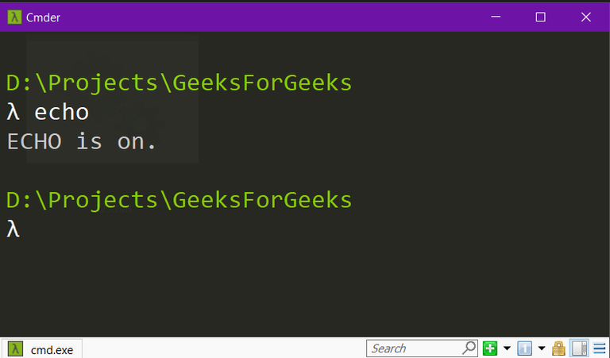The width and height of the screenshot is (610, 358).
Task: Click the "echo" command line text
Action: click(x=61, y=113)
